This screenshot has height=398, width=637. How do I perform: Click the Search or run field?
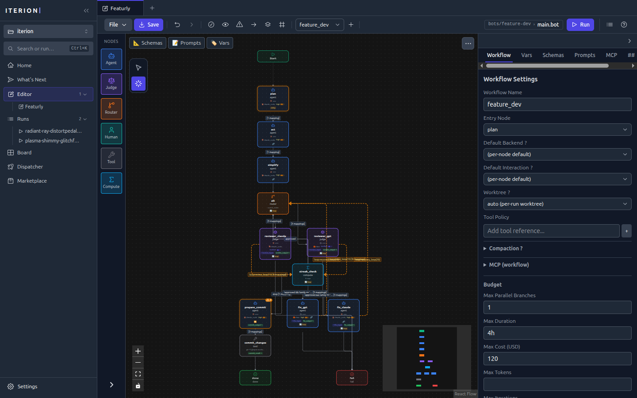49,48
